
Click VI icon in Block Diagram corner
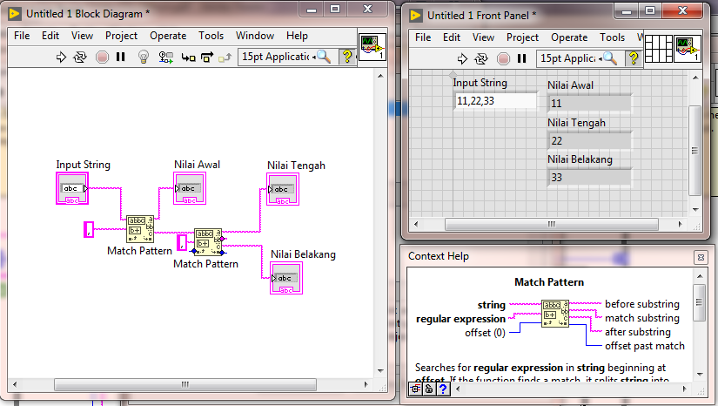point(372,47)
